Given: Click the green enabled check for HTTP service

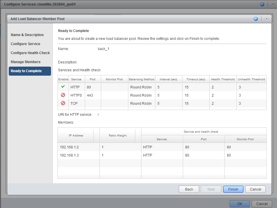Looking at the screenshot, I should [63, 87].
